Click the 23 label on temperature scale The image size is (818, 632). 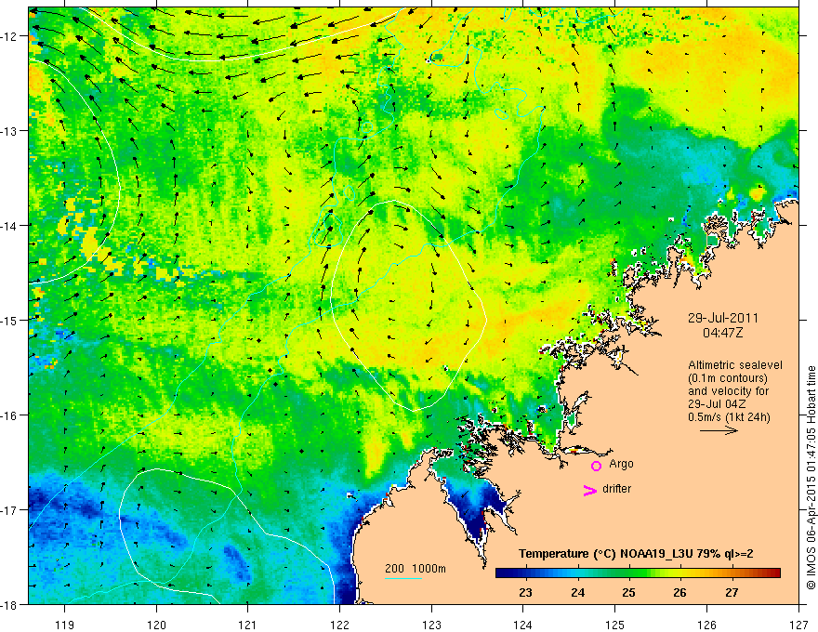(525, 592)
